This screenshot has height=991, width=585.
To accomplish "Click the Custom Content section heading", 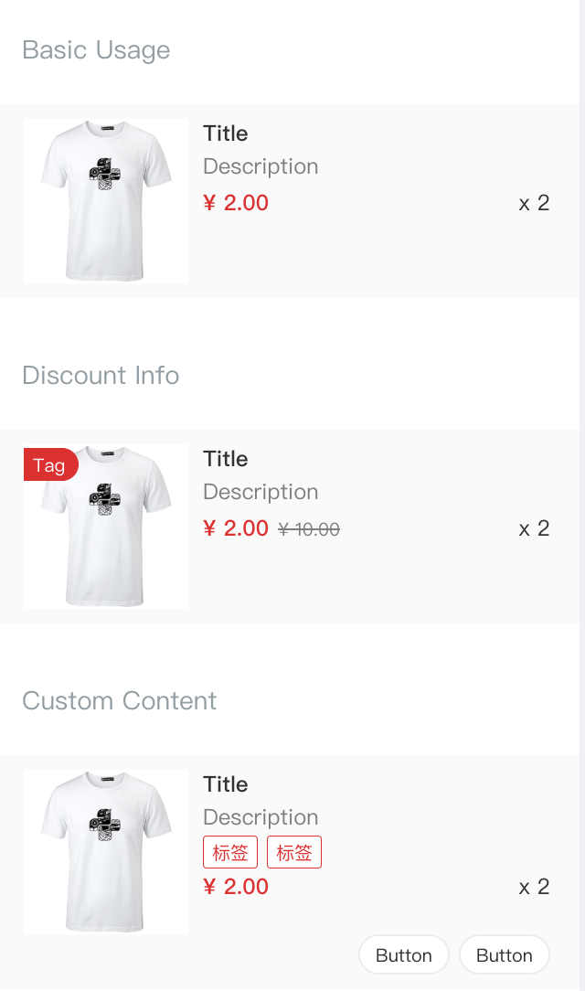I will [119, 701].
